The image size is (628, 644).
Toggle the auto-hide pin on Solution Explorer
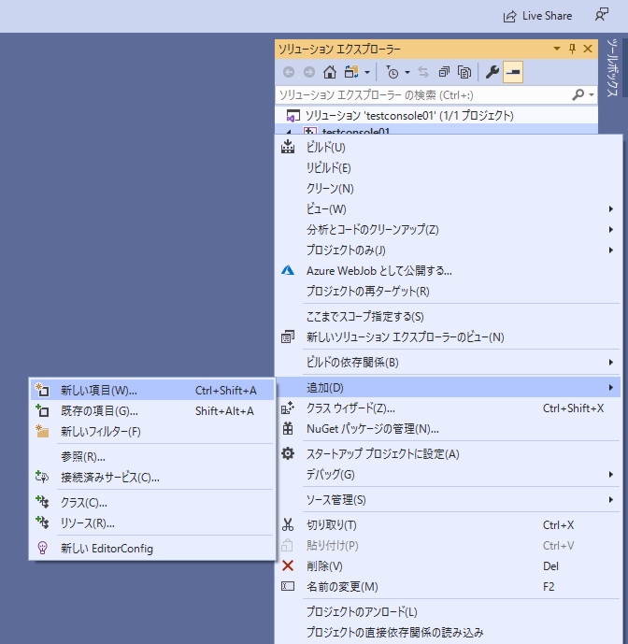click(x=572, y=49)
